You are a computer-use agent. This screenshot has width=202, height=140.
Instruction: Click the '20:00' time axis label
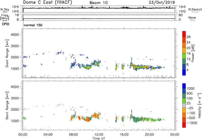(149, 135)
